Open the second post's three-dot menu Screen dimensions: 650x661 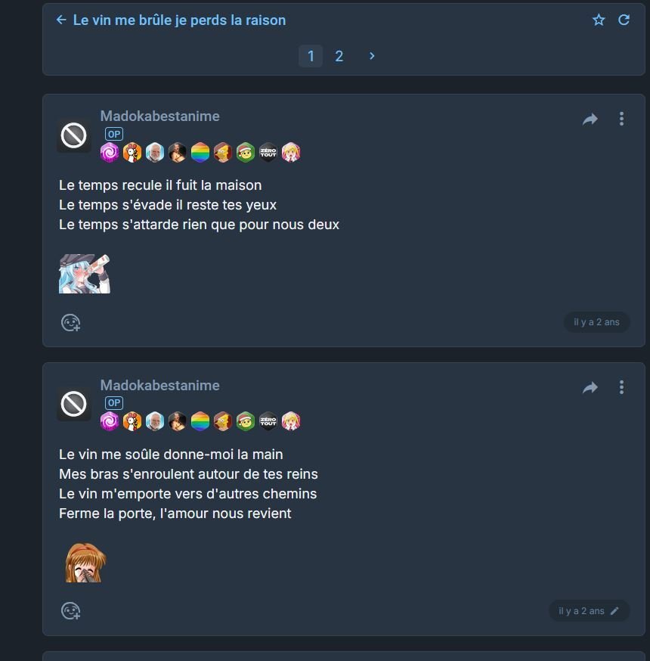[621, 387]
